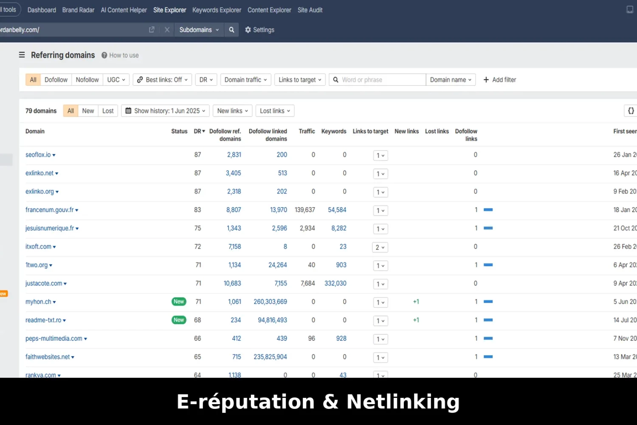Open the francenum.gouv.fr referring domains link

234,210
